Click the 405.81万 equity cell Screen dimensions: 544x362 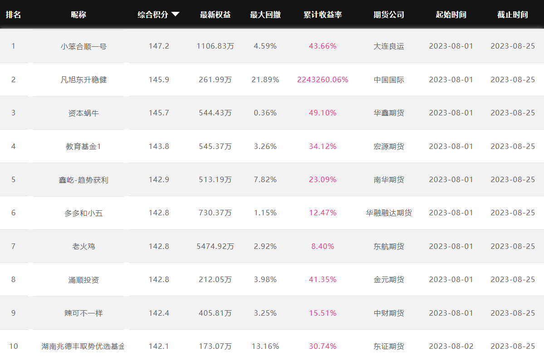pyautogui.click(x=215, y=313)
